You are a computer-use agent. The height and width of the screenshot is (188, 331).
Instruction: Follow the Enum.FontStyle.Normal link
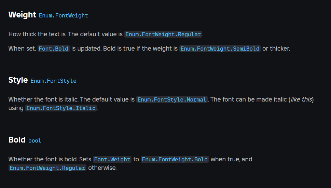[x=172, y=99]
